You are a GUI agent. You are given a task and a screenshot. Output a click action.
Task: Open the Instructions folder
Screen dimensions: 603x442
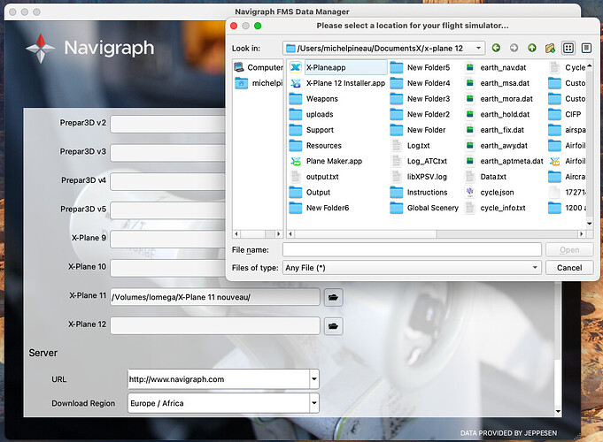pos(419,192)
